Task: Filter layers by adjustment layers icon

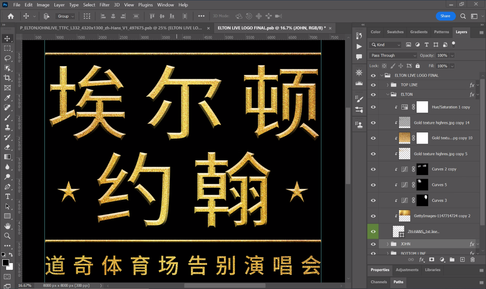Action: [x=417, y=45]
